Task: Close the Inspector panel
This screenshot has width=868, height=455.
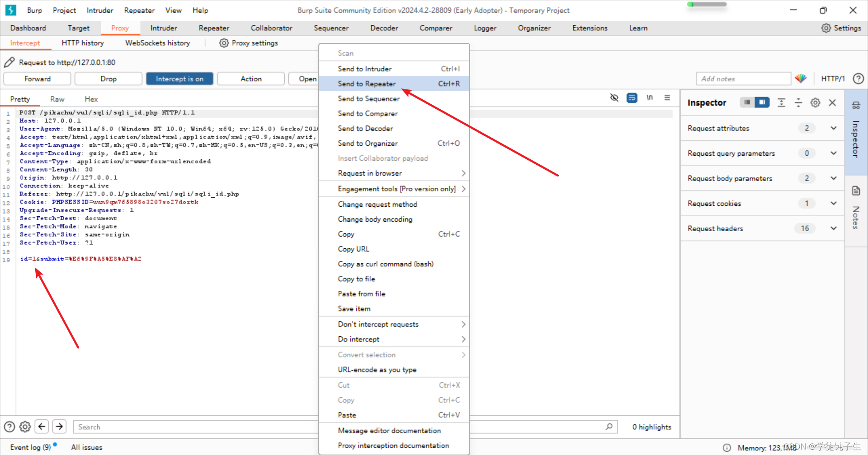Action: click(x=832, y=102)
